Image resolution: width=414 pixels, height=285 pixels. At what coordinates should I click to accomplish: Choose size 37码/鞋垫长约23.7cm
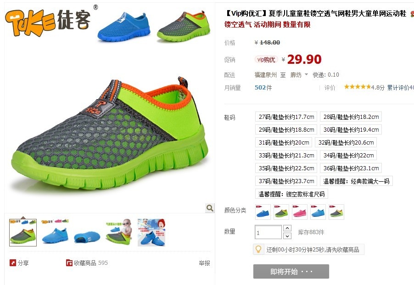click(x=286, y=181)
